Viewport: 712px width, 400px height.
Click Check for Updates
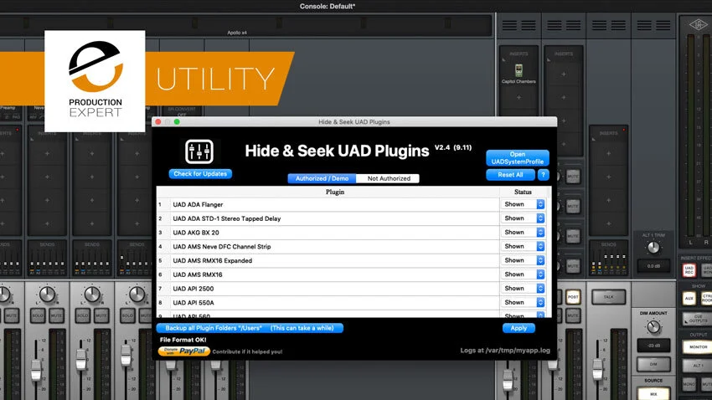[200, 174]
